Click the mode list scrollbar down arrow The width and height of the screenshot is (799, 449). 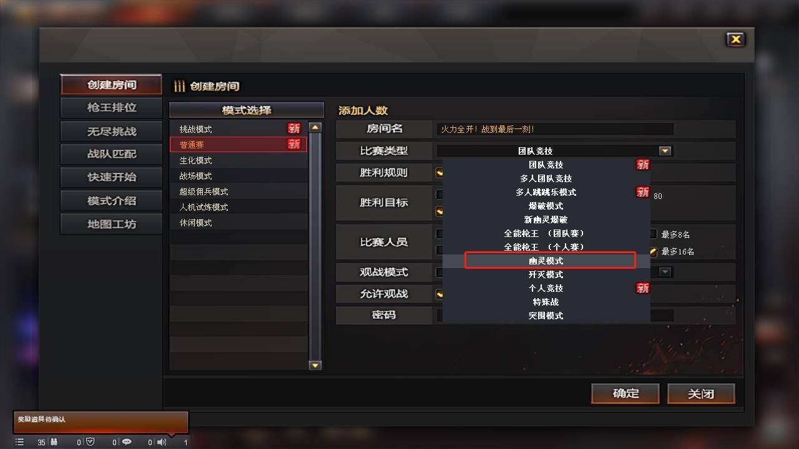(x=315, y=365)
